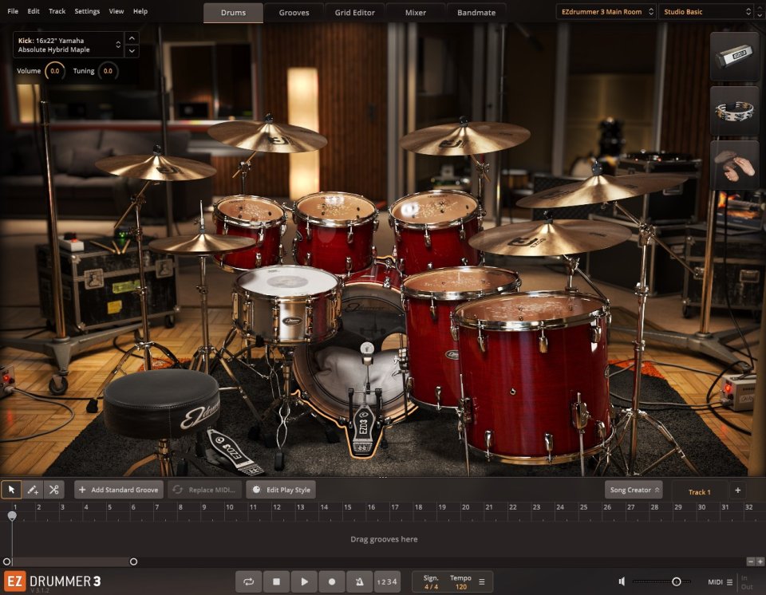766x595 pixels.
Task: Toggle loop playback on
Action: [x=249, y=581]
